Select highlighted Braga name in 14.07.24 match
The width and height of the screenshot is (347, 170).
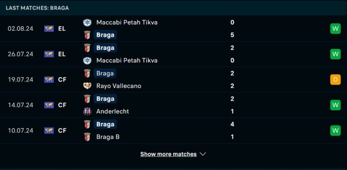[x=105, y=99]
